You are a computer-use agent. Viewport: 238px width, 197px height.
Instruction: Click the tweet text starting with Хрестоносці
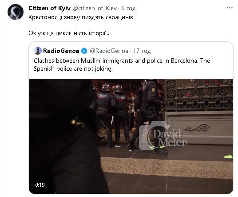tap(82, 17)
